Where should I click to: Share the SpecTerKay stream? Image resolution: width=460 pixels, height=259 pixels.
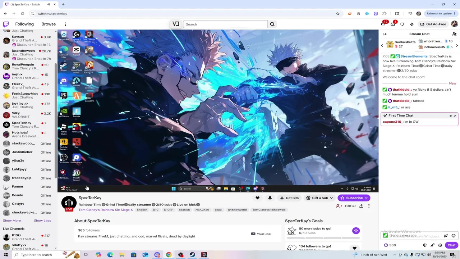pos(361,206)
